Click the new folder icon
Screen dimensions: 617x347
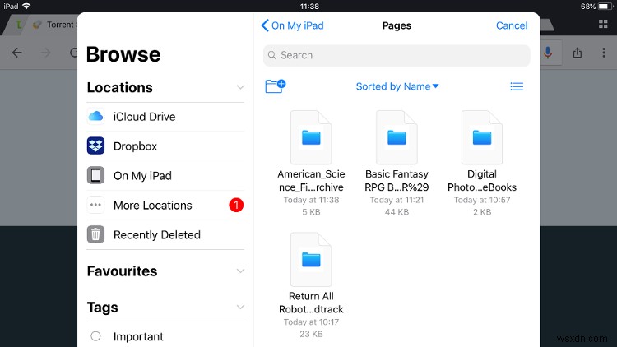point(275,86)
